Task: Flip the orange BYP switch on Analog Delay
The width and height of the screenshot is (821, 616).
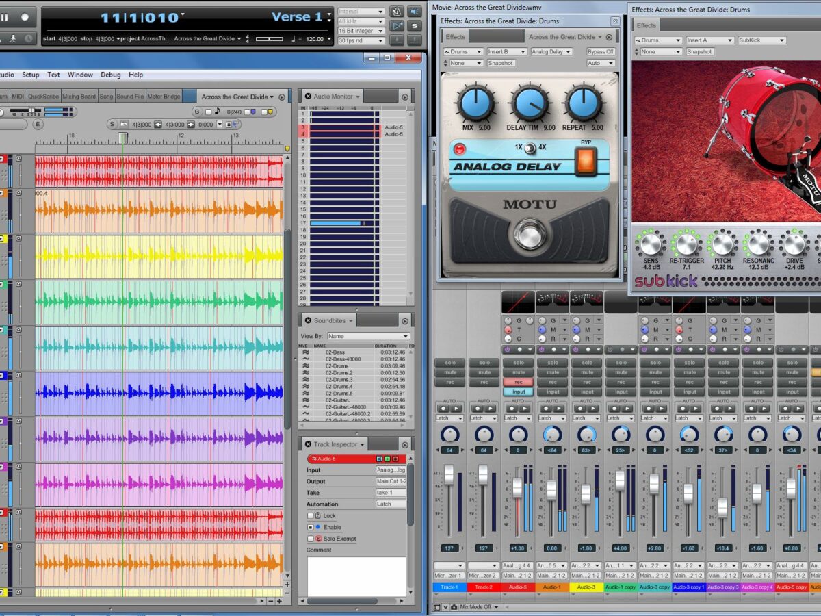Action: (x=585, y=162)
